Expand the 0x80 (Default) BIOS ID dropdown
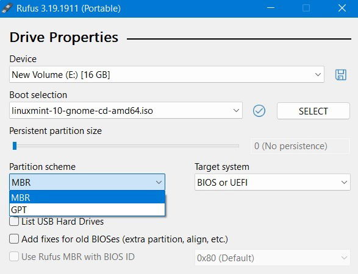 273,258
